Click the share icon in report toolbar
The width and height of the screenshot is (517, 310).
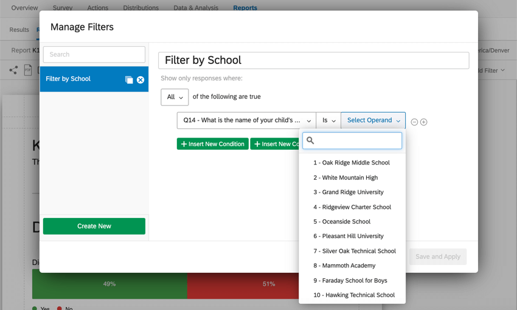point(13,70)
